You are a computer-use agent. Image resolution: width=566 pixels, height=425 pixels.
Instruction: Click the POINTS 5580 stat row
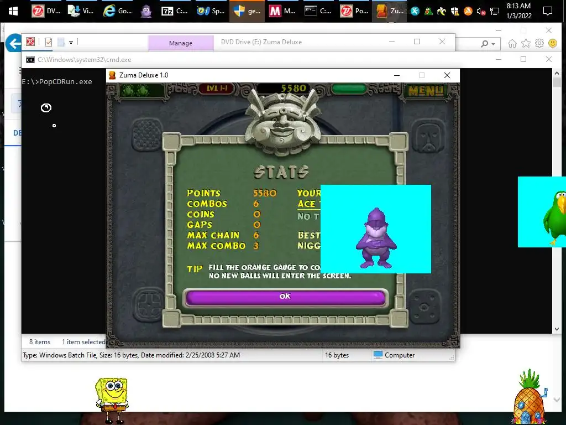pos(232,193)
